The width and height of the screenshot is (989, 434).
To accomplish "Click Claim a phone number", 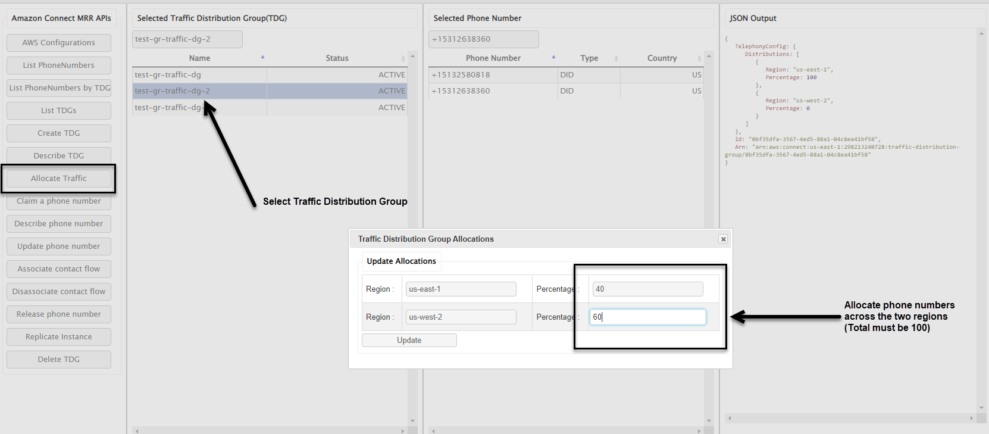I will pos(59,201).
